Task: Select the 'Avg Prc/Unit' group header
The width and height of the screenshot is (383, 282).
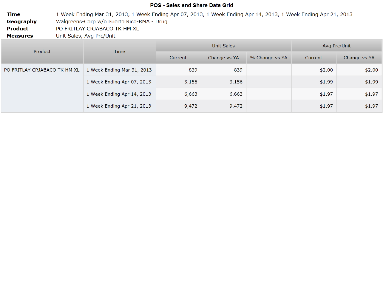Action: (337, 46)
